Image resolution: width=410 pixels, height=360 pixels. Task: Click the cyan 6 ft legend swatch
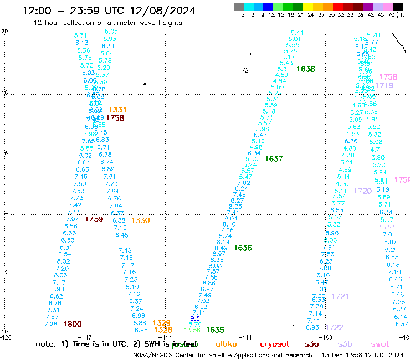[249, 7]
